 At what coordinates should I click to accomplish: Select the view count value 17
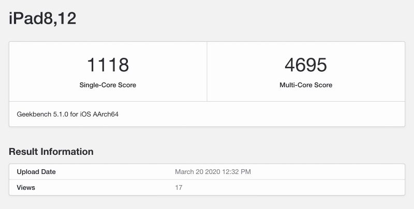click(179, 187)
